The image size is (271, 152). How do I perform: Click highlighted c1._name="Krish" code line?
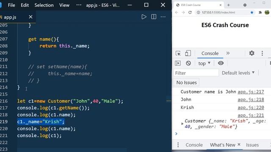pos(41,122)
